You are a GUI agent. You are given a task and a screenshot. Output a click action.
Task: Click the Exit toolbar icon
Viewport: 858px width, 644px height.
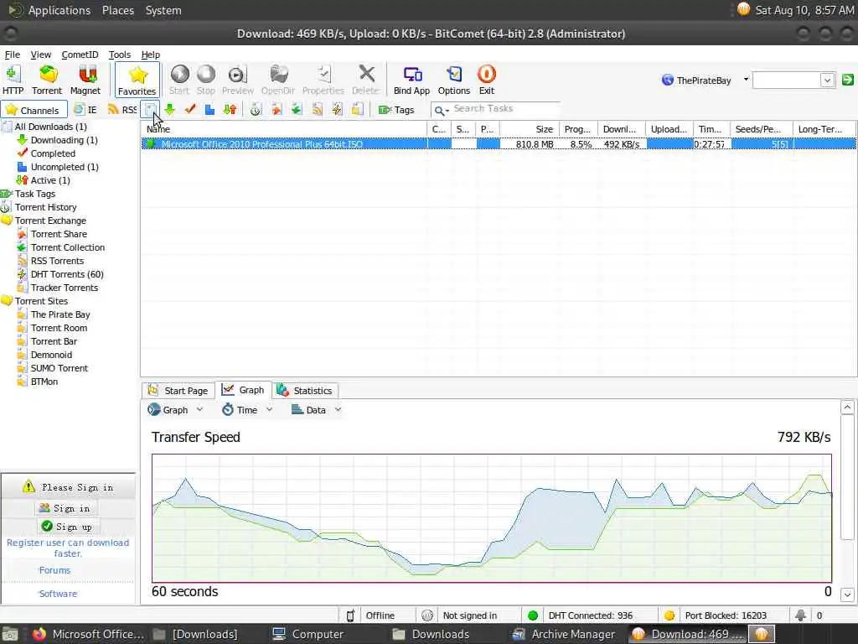[x=487, y=80]
